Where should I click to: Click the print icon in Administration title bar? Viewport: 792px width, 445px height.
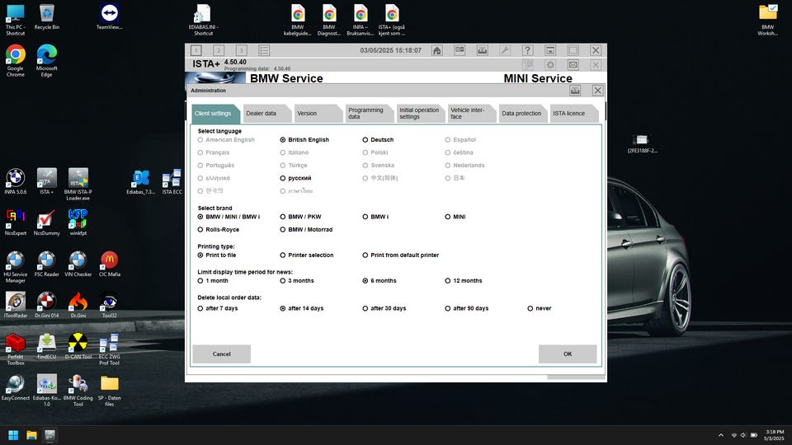point(575,91)
